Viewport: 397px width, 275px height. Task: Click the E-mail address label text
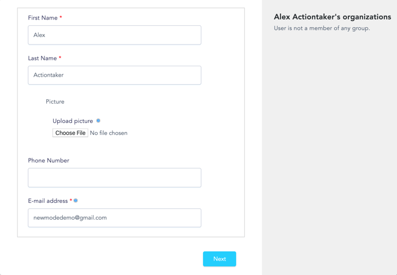[48, 201]
